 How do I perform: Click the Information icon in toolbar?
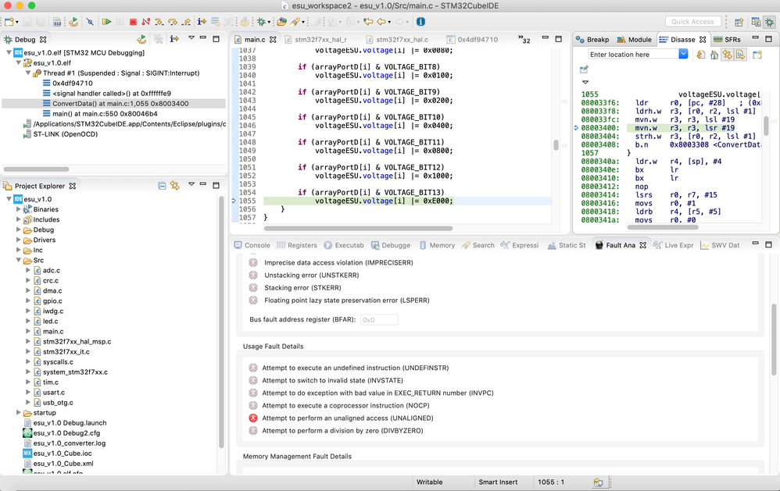tap(420, 22)
